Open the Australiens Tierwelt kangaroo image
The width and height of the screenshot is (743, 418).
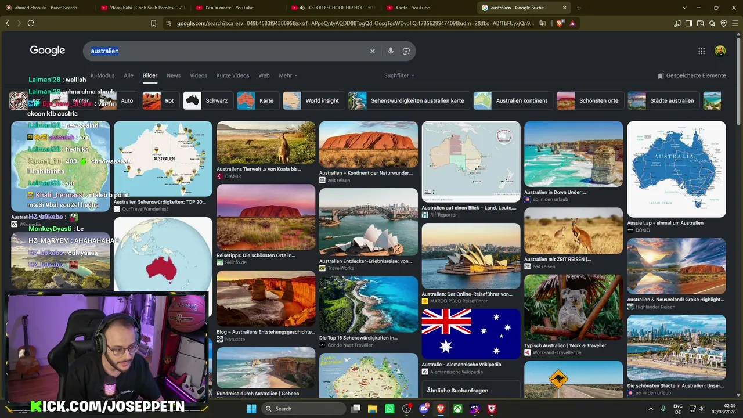pos(266,143)
